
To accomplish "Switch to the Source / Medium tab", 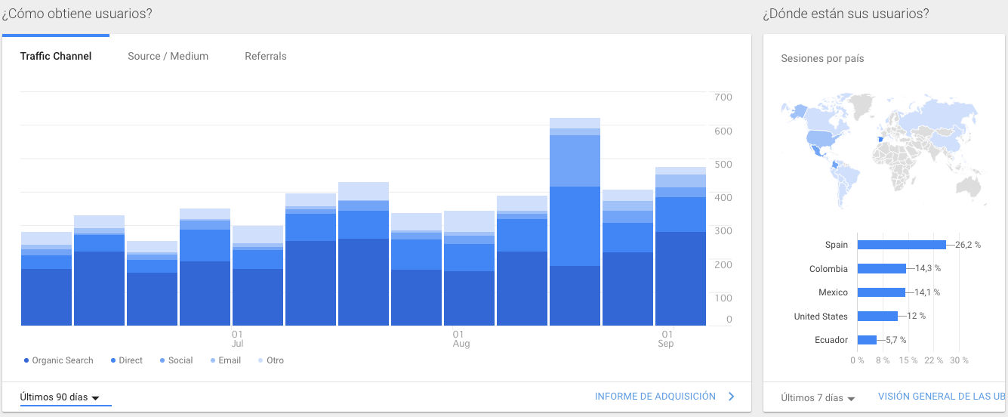I will click(168, 57).
